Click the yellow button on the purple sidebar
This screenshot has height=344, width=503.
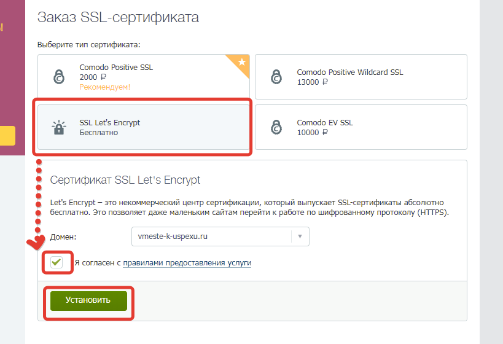pyautogui.click(x=7, y=136)
